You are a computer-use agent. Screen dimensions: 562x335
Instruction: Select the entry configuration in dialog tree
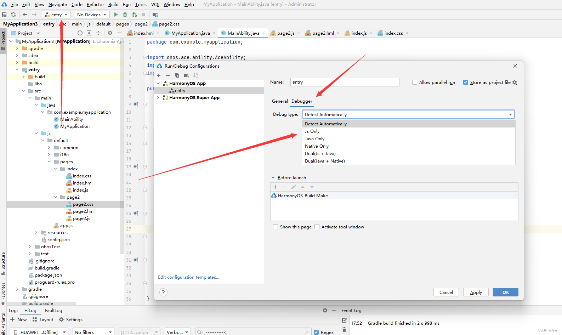(209, 91)
